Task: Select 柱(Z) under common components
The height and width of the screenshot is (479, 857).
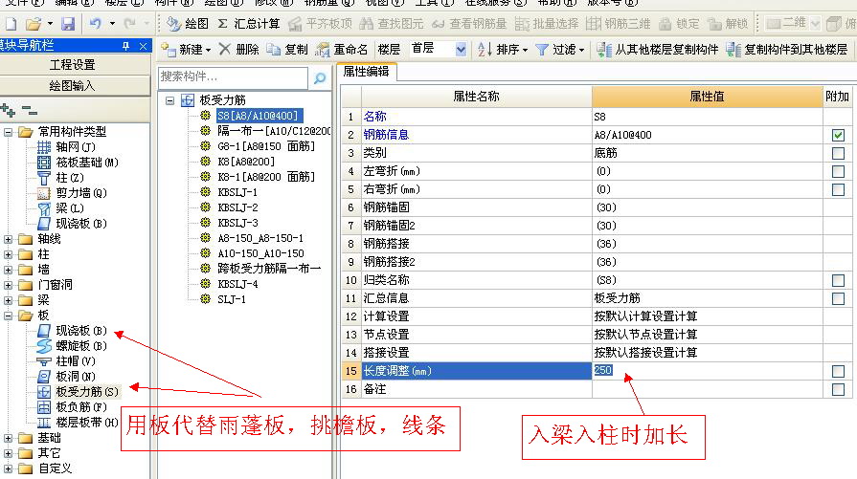Action: coord(60,177)
